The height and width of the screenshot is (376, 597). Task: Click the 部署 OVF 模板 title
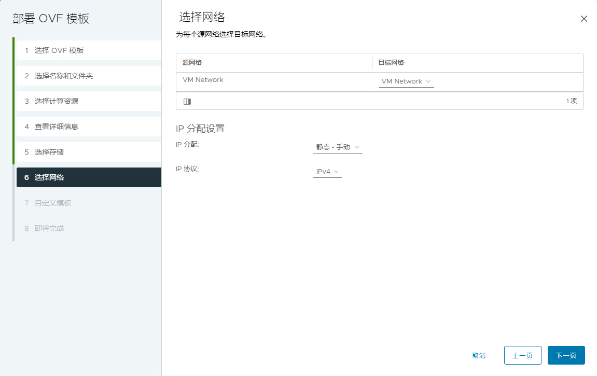click(x=51, y=19)
